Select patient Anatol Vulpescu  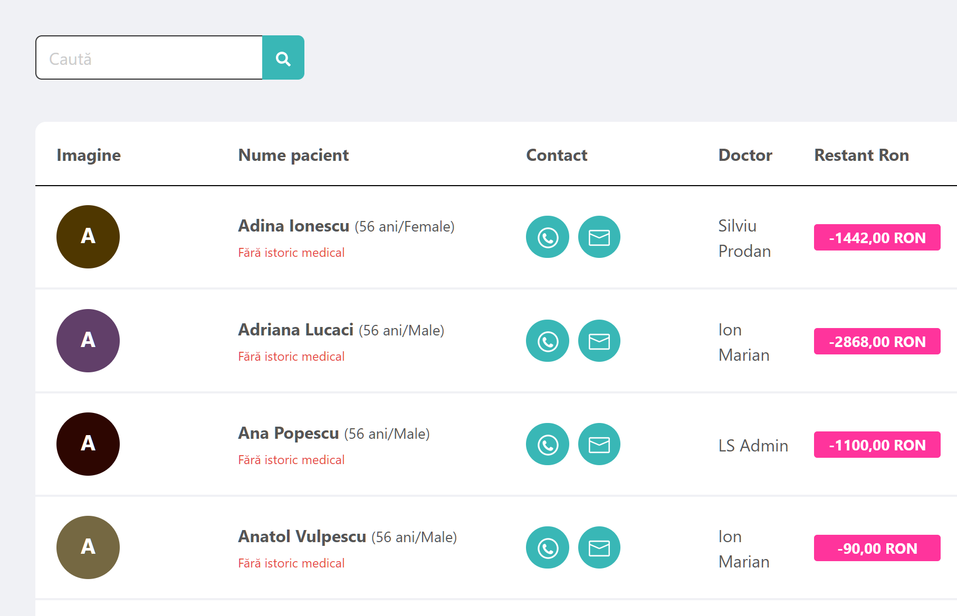(302, 536)
